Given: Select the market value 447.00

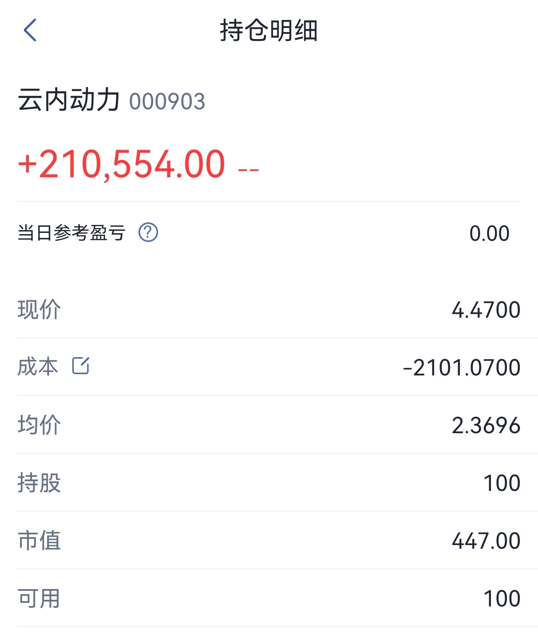Looking at the screenshot, I should [x=486, y=541].
